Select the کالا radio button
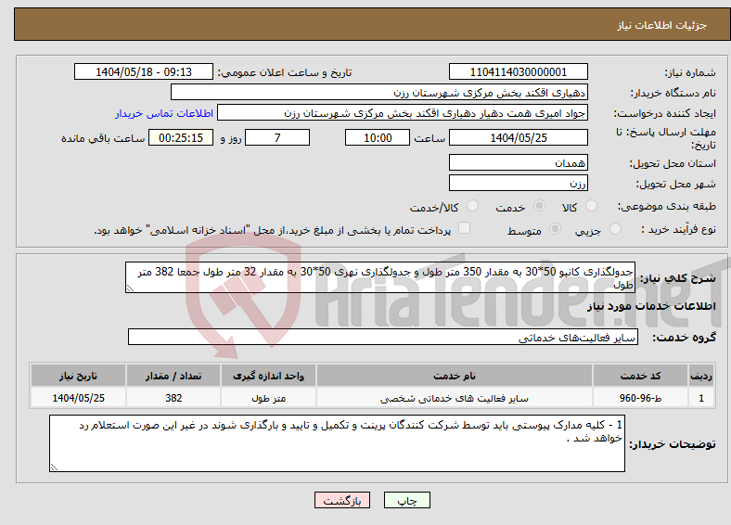The height and width of the screenshot is (525, 731). tap(591, 206)
